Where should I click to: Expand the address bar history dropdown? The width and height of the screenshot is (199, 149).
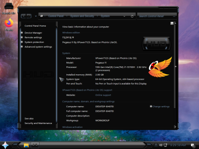(124, 16)
